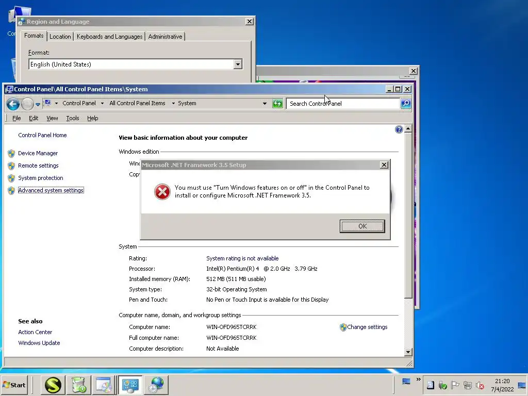Open the Help menu

[x=93, y=118]
